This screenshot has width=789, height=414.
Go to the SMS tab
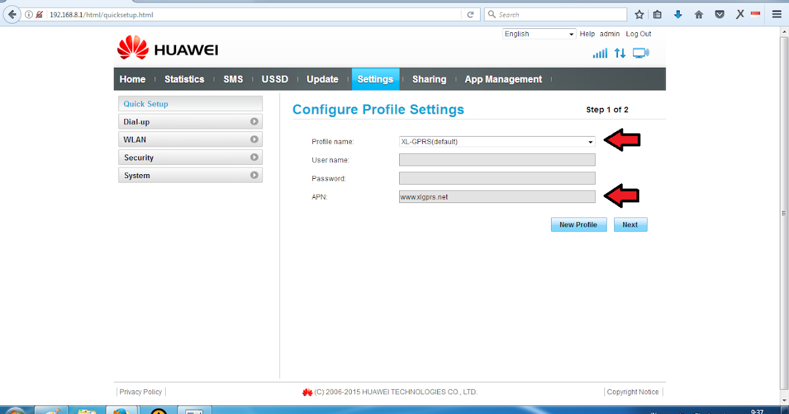(x=233, y=79)
